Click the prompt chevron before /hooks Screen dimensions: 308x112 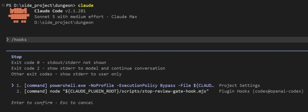coord(8,39)
